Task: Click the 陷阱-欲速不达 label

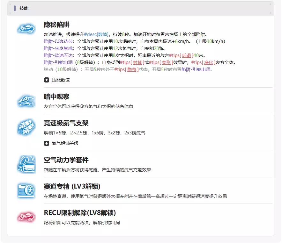Action: click(x=58, y=55)
